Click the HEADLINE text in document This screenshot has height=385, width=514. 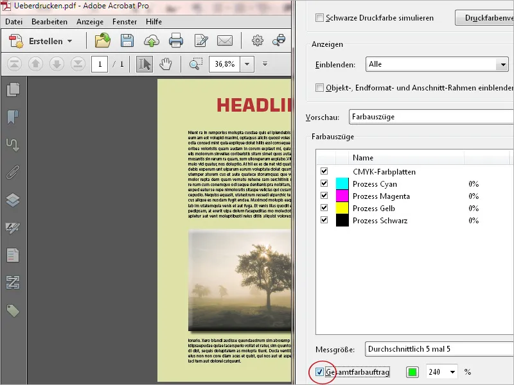pyautogui.click(x=254, y=105)
